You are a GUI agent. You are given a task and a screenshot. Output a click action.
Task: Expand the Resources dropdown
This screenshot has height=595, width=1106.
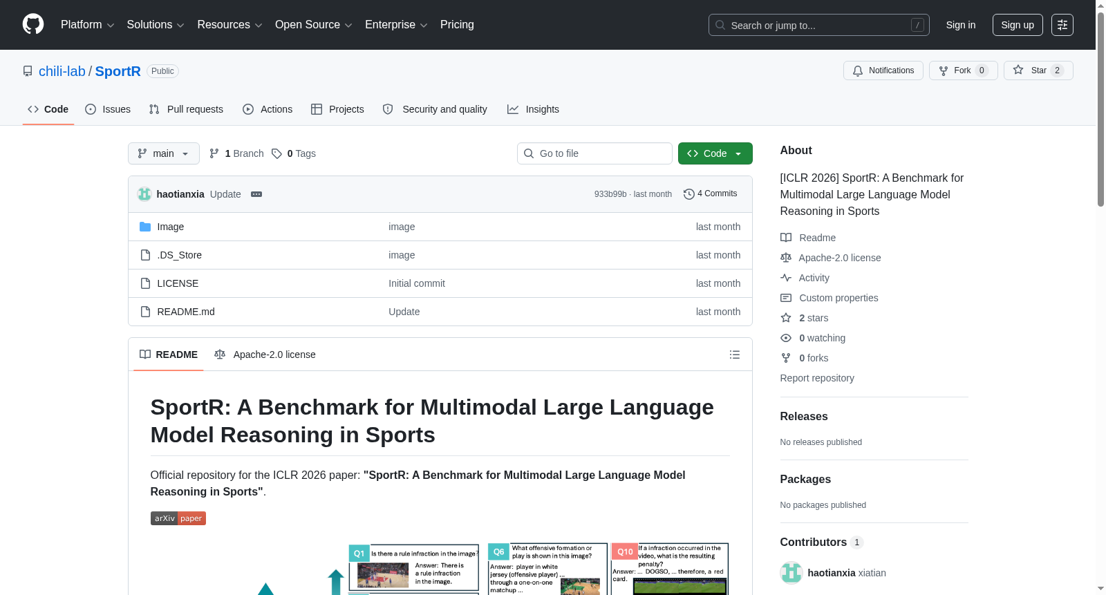(229, 25)
